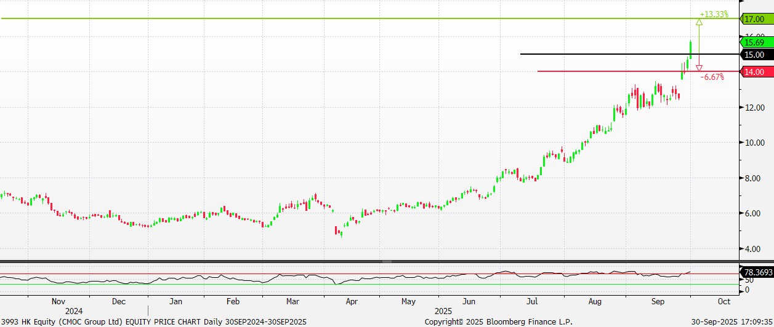Click the red downward stop arrow tip
774x327 pixels.
pyautogui.click(x=699, y=68)
